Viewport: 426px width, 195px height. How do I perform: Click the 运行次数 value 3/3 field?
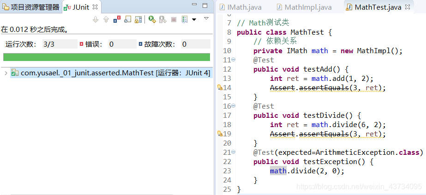click(60, 44)
